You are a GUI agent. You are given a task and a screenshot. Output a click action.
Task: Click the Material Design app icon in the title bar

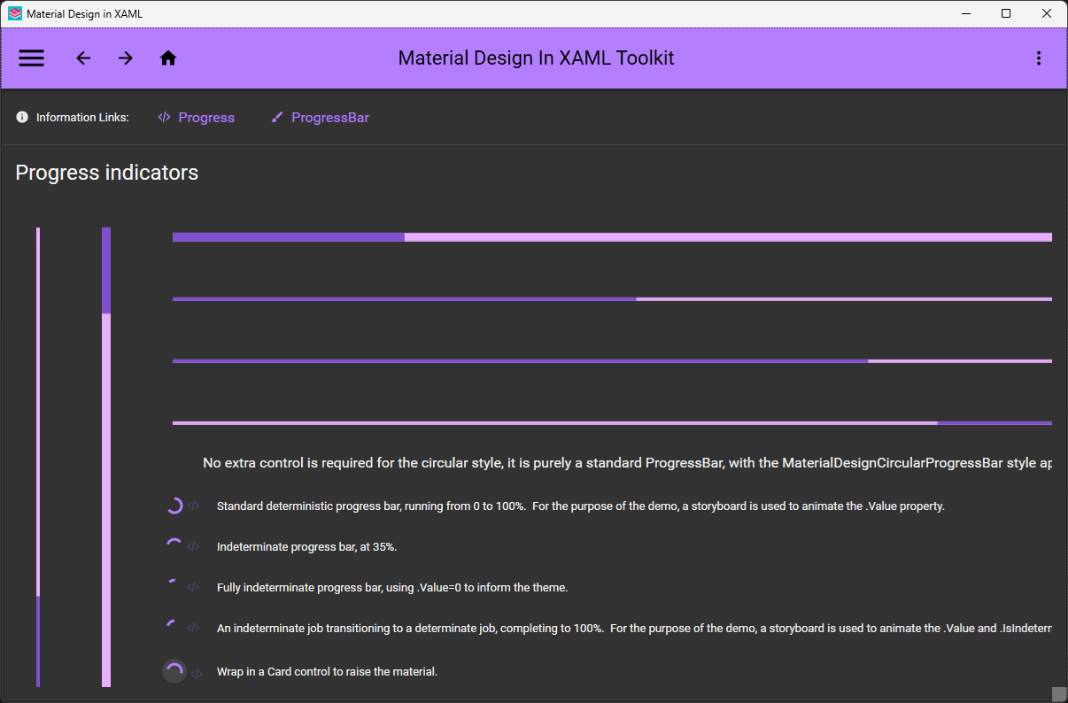pyautogui.click(x=12, y=13)
